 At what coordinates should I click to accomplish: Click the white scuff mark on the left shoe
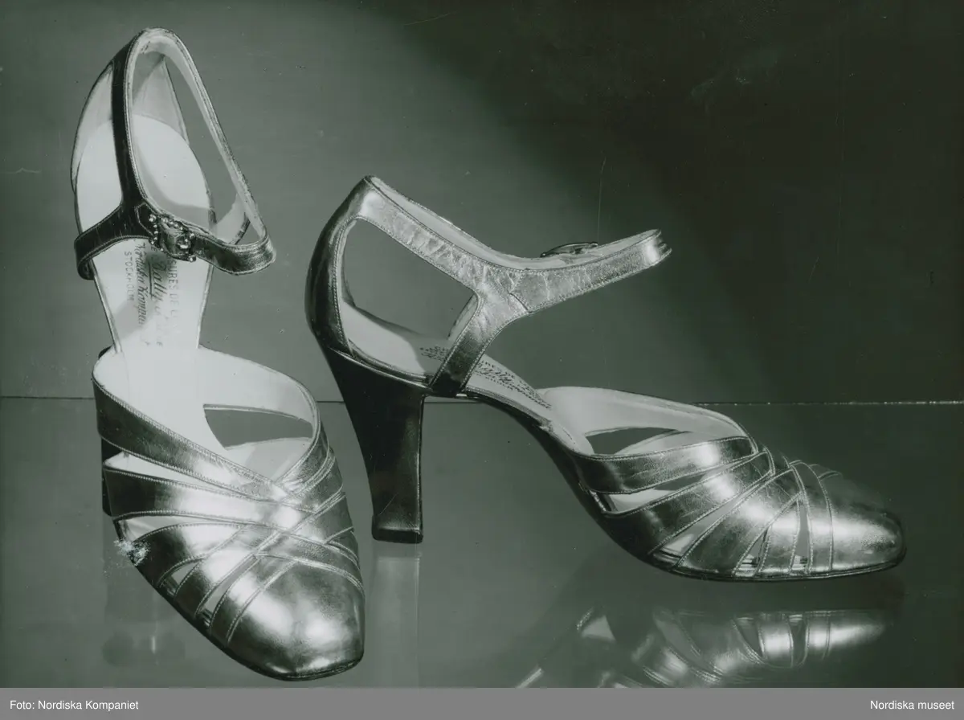[x=130, y=550]
